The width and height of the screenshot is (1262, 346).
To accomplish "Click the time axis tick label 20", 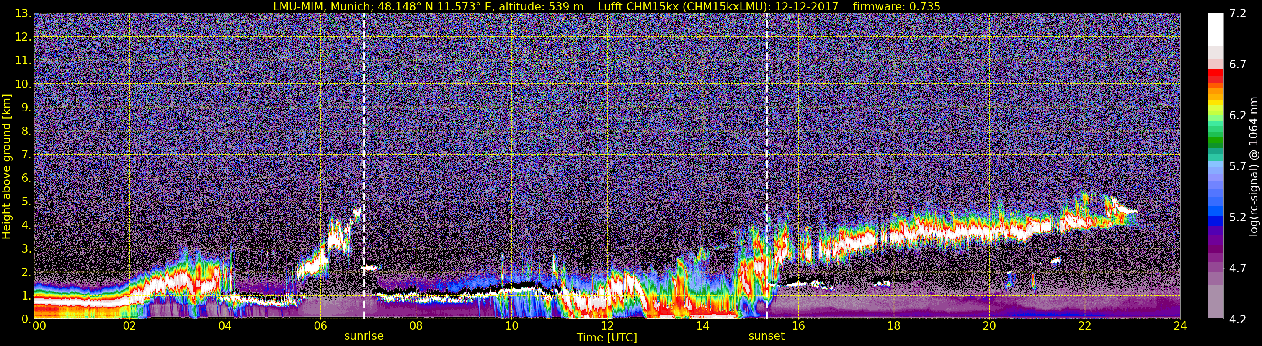I will point(989,326).
